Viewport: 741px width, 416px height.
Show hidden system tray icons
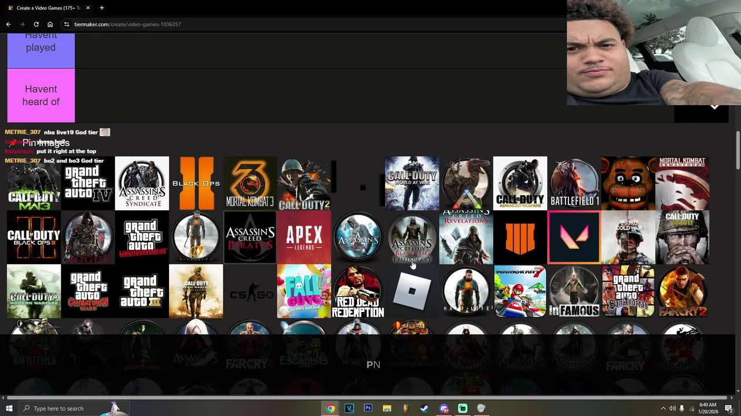tap(663, 408)
